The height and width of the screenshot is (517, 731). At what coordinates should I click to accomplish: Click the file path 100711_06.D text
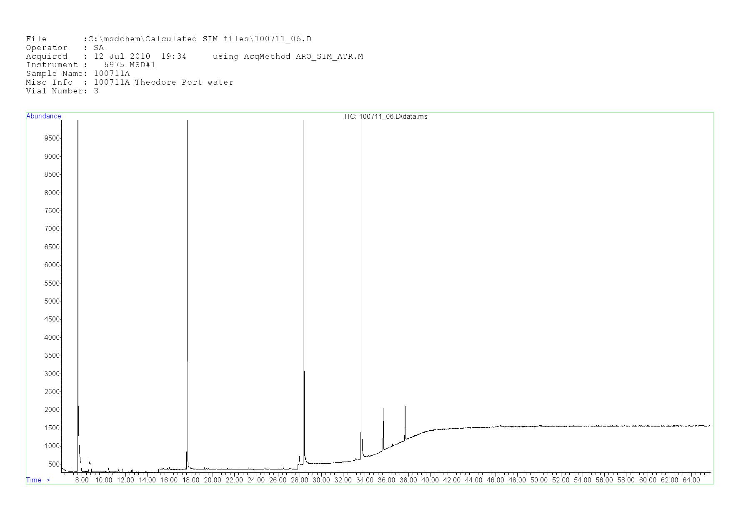(283, 39)
